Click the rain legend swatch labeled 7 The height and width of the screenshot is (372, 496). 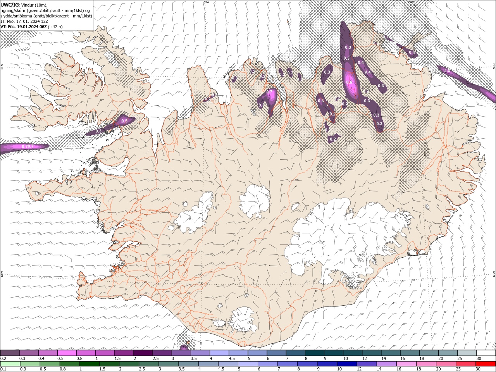(x=287, y=364)
